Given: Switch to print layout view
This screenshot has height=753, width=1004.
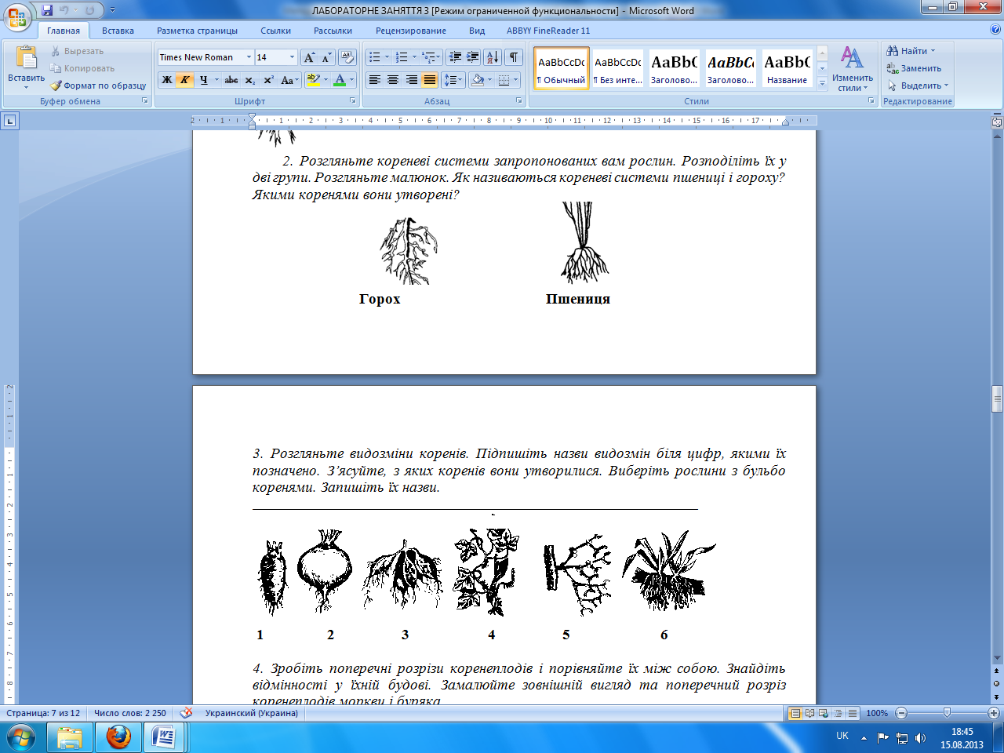Looking at the screenshot, I should coord(795,713).
